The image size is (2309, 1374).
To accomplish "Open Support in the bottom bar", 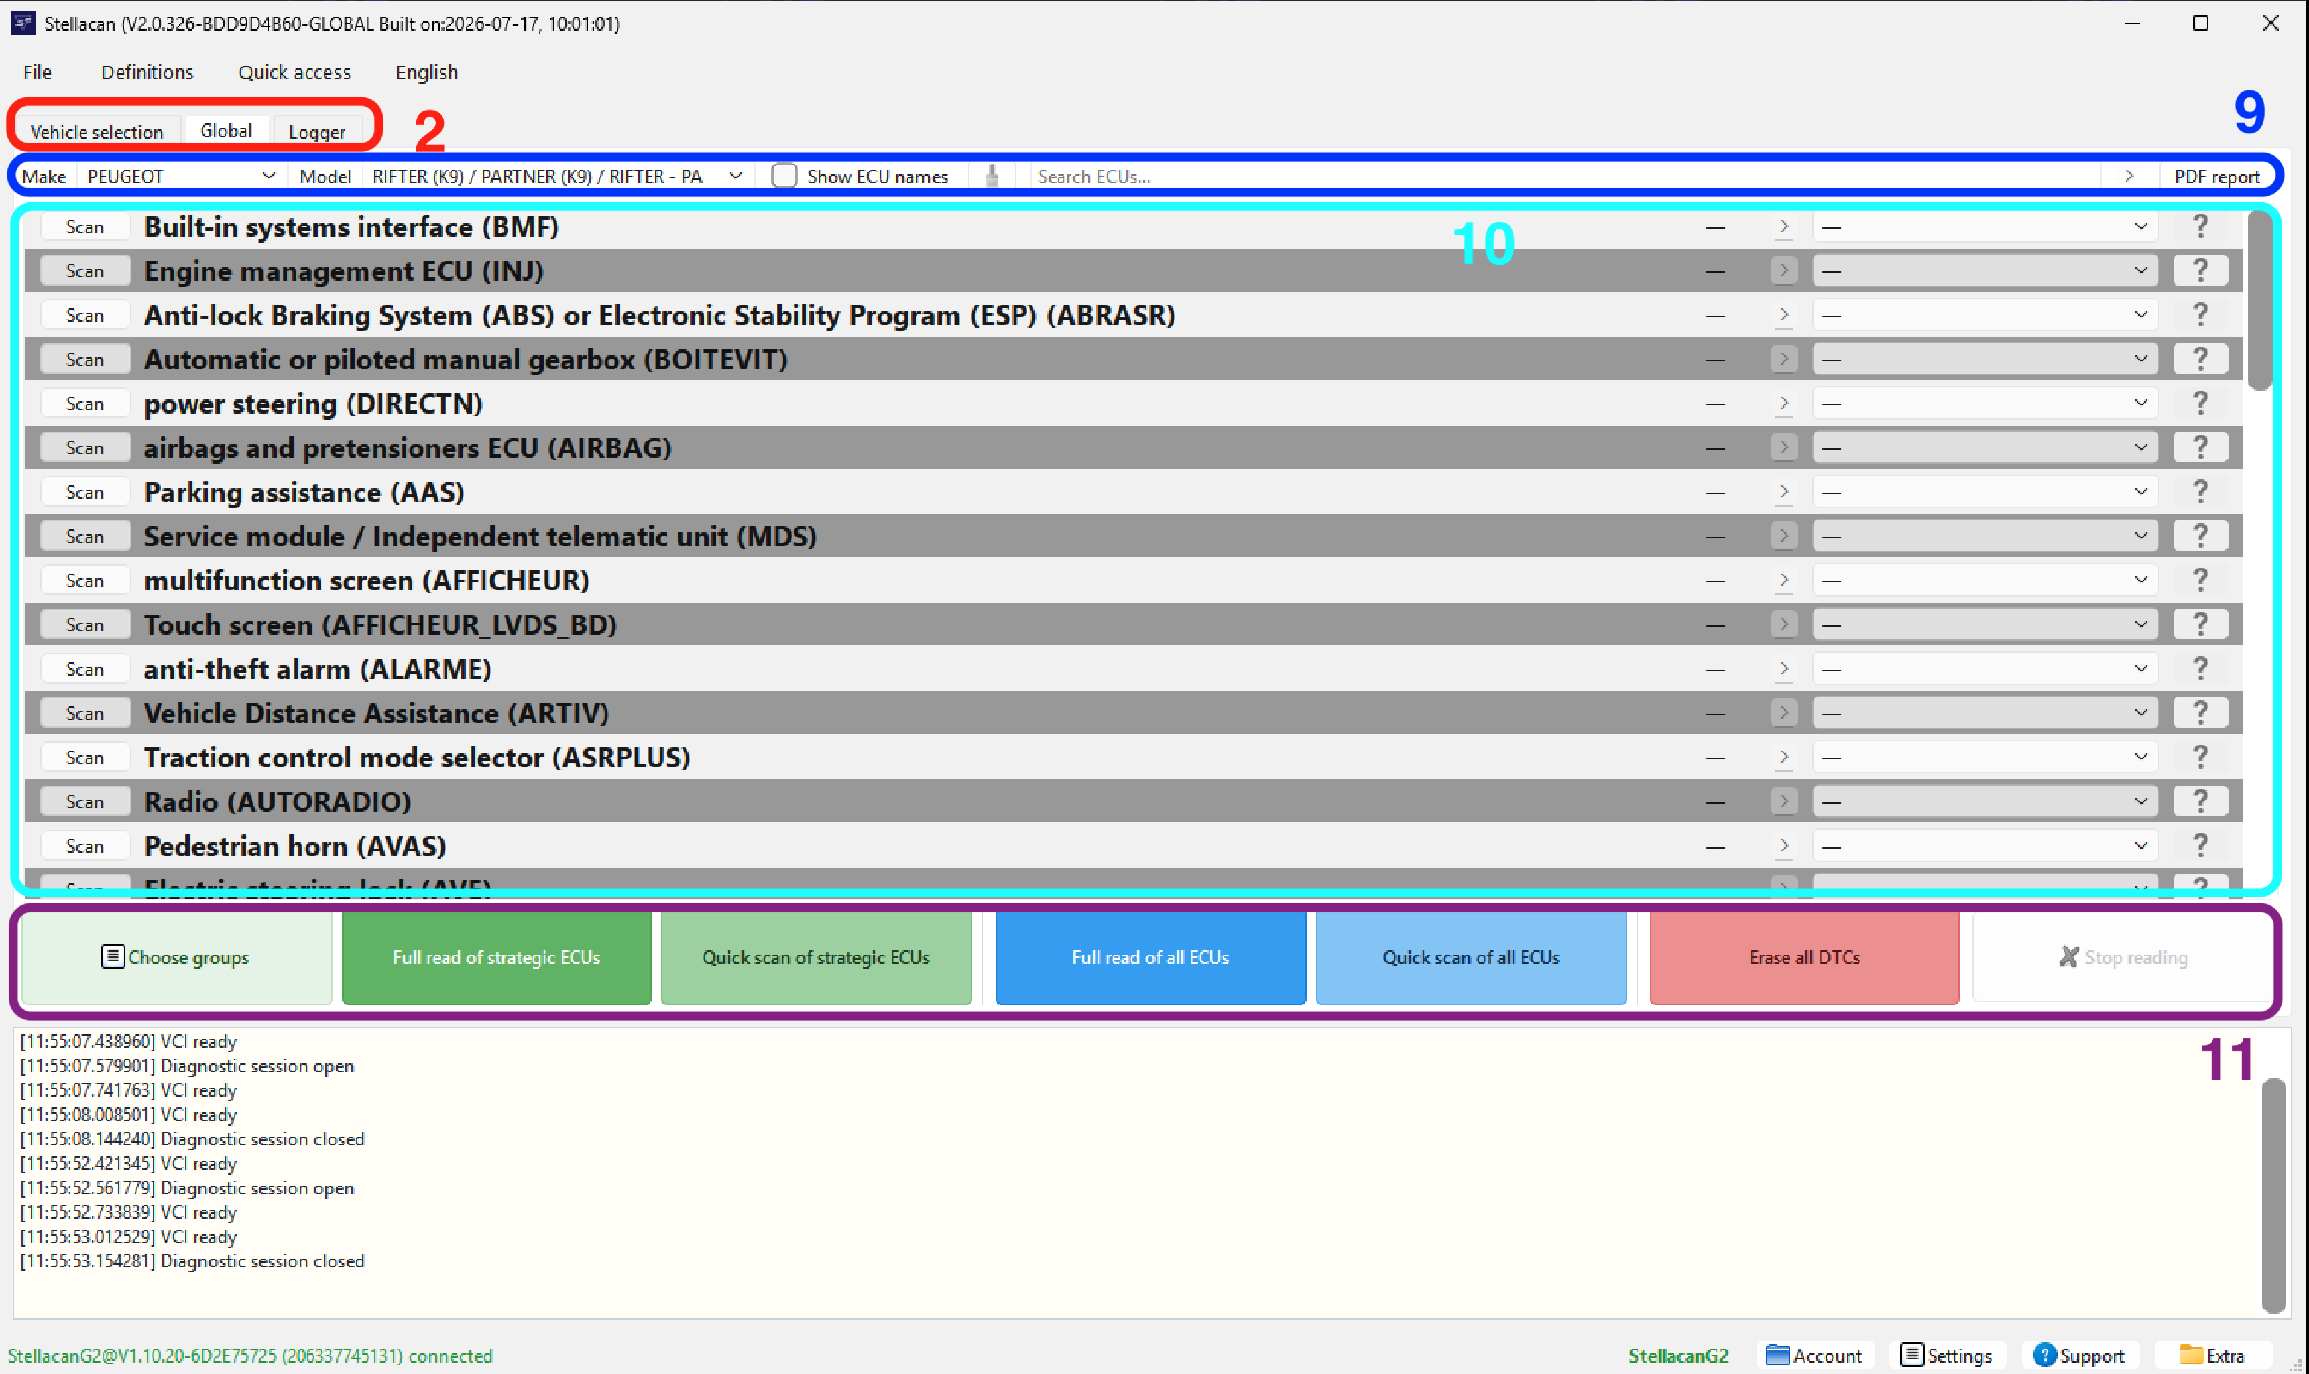I will (2079, 1355).
